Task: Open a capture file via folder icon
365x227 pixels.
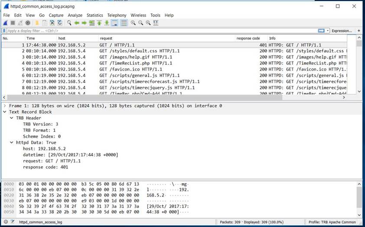Action: [37, 23]
